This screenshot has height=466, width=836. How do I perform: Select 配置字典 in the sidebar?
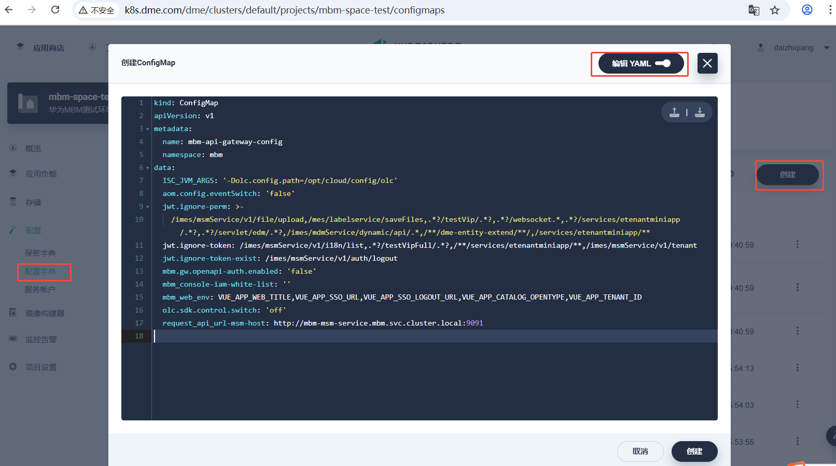(x=40, y=272)
